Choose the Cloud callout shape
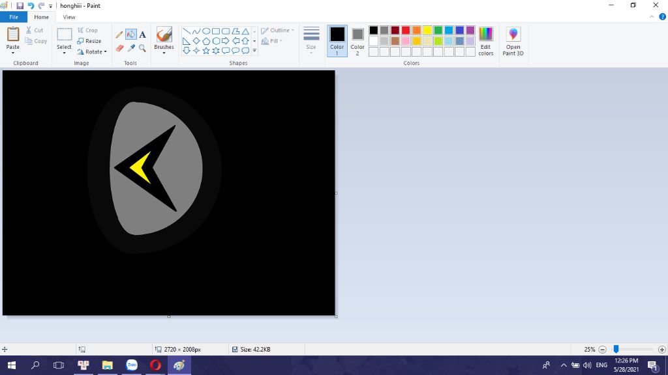 (x=245, y=51)
